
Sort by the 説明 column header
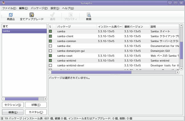click(x=164, y=27)
